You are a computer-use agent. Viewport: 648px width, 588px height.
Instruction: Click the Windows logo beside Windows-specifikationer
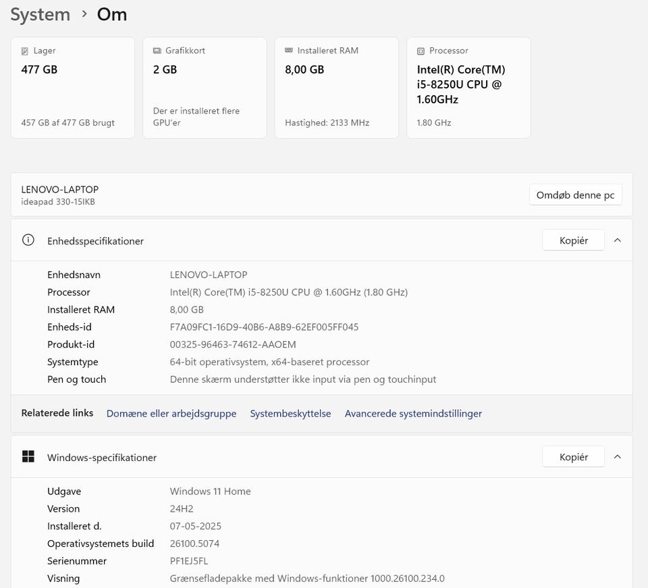point(28,457)
